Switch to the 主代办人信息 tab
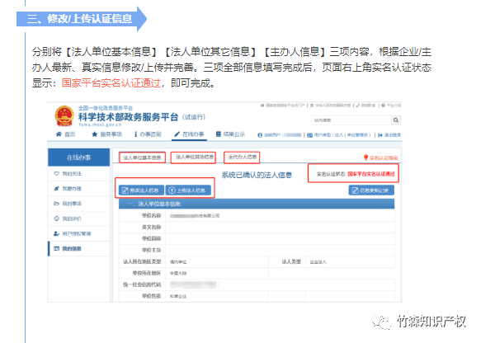 pos(242,157)
